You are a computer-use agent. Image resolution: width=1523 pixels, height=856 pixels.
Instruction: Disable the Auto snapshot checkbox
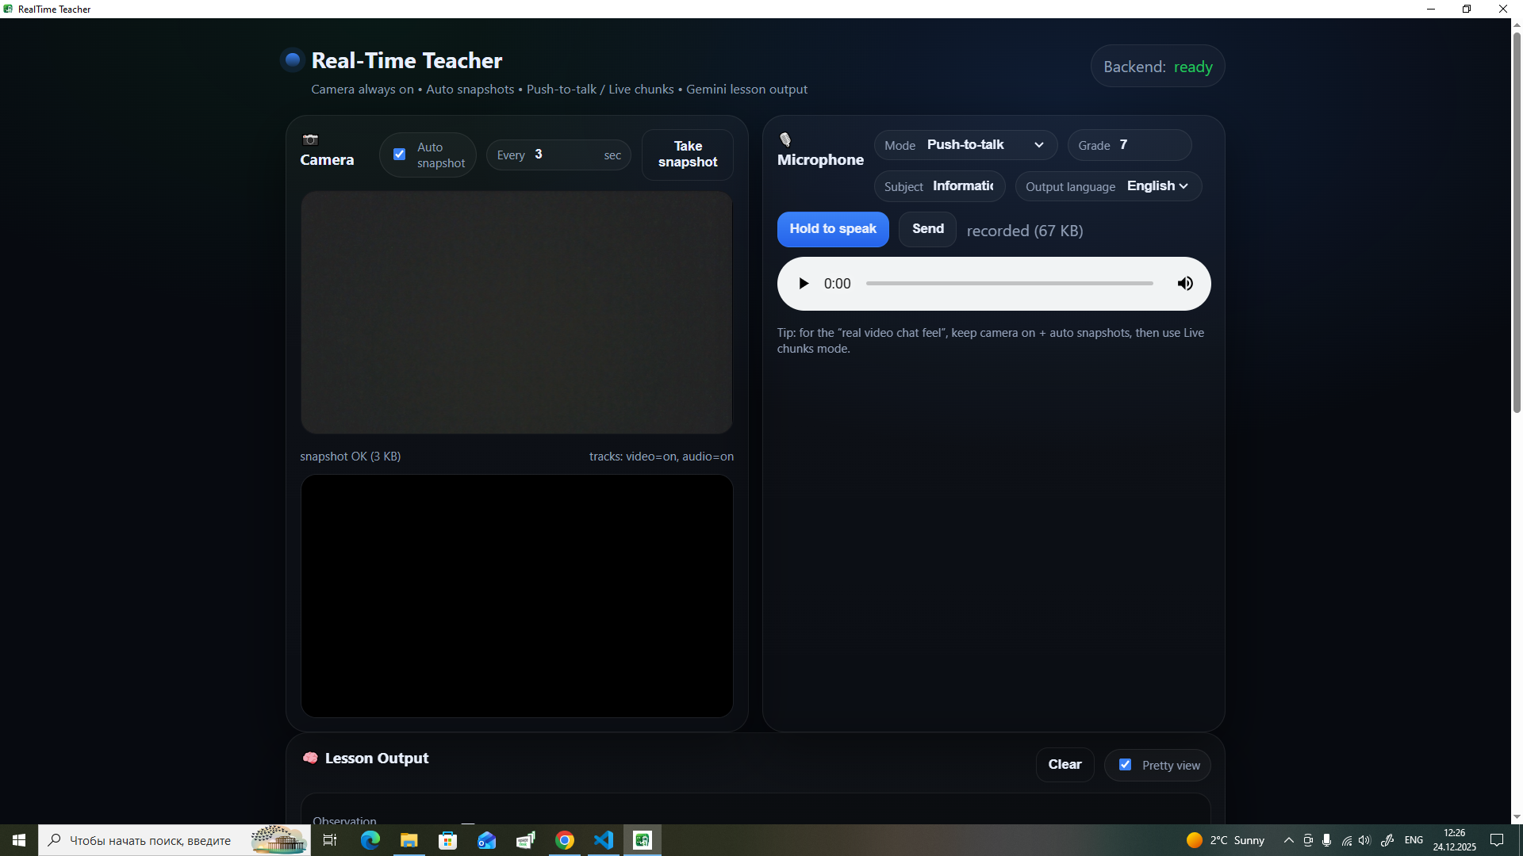point(400,155)
